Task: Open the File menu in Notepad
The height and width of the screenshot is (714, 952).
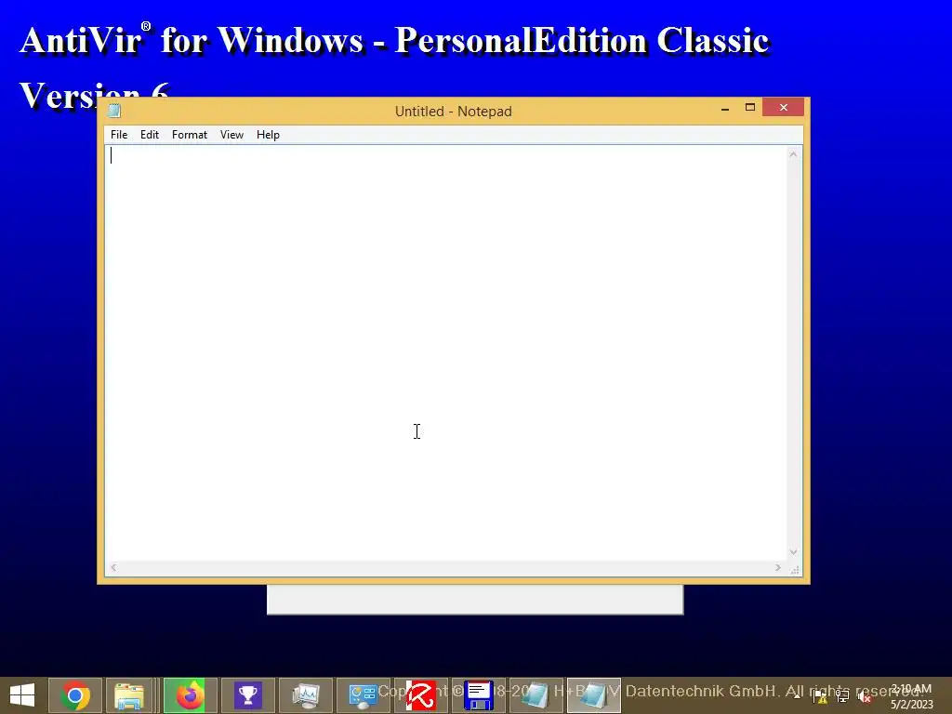Action: (x=119, y=135)
